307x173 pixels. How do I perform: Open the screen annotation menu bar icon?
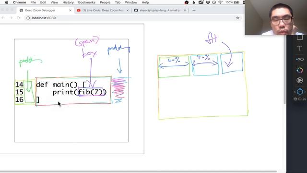click(201, 2)
